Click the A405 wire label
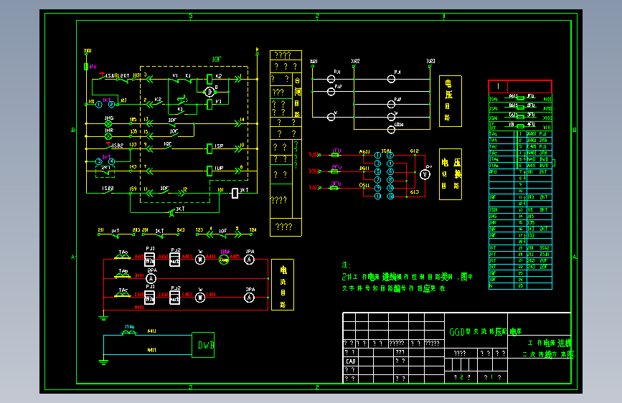 pos(235,257)
